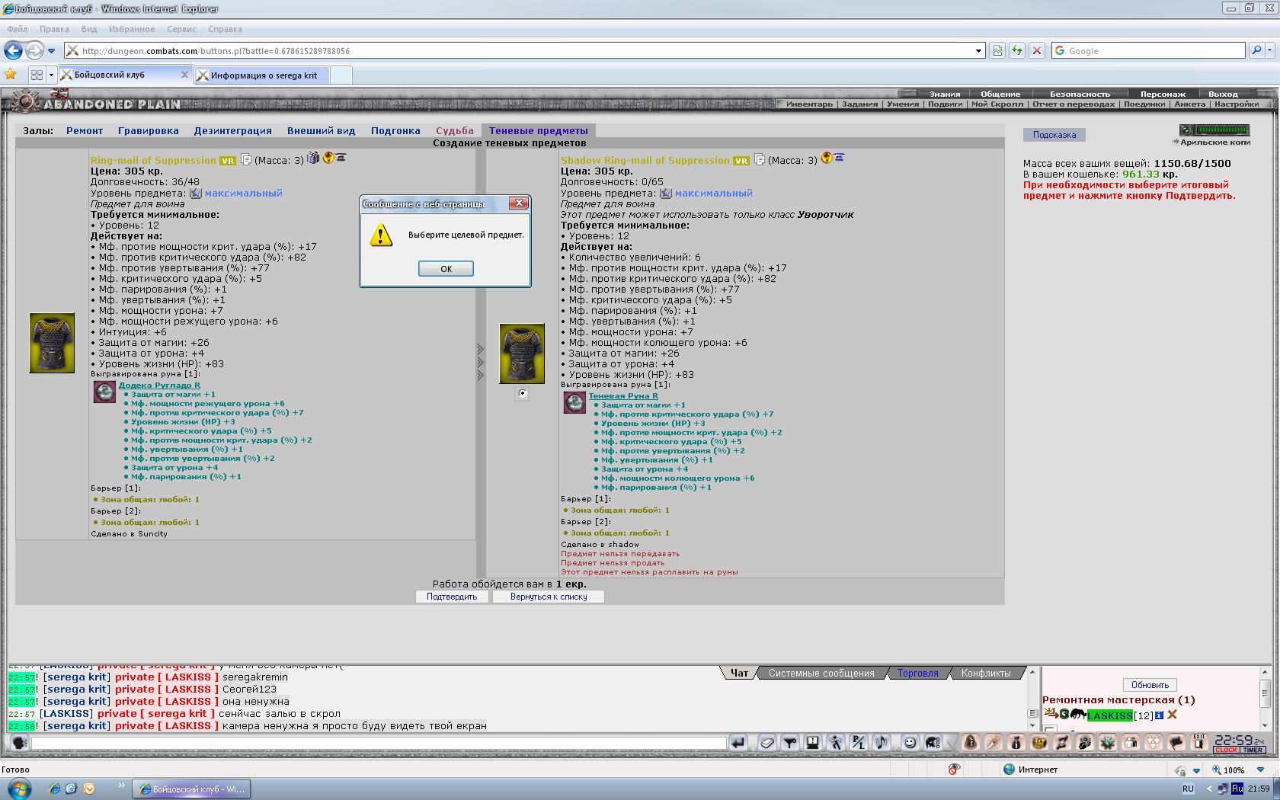The width and height of the screenshot is (1280, 800).
Task: Click the IE favorites star icon
Action: [11, 74]
